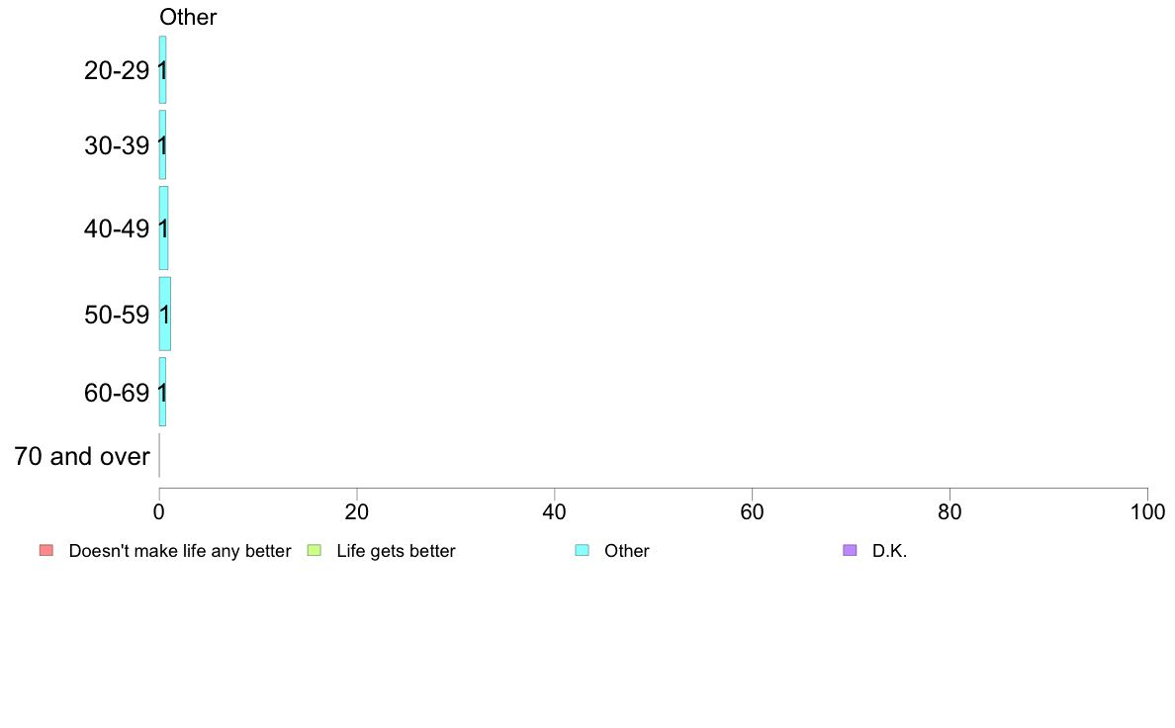Click the green 'Life gets better' legend swatch

point(314,550)
